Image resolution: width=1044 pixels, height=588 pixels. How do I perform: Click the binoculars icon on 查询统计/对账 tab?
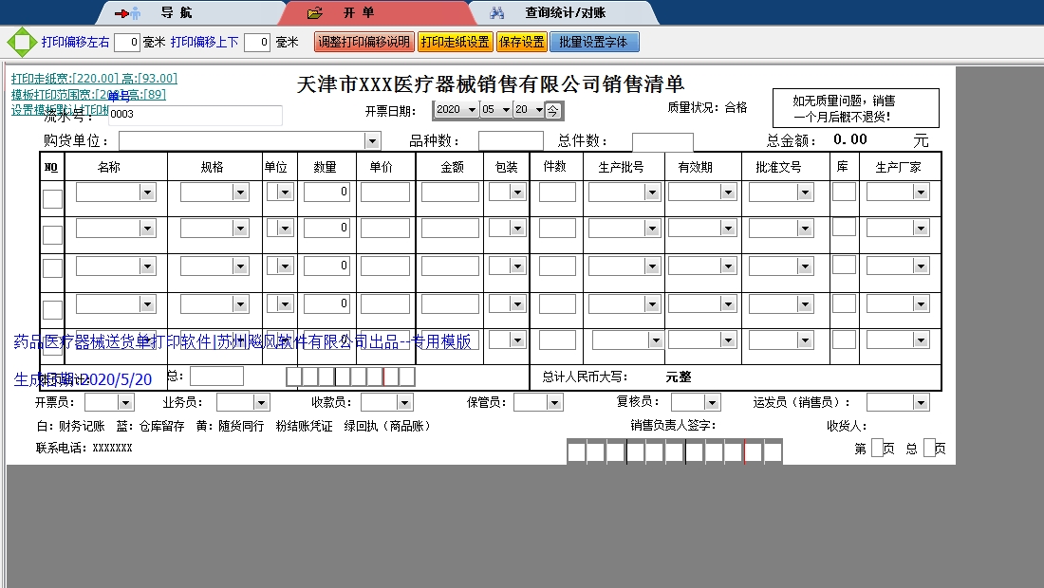pos(496,12)
